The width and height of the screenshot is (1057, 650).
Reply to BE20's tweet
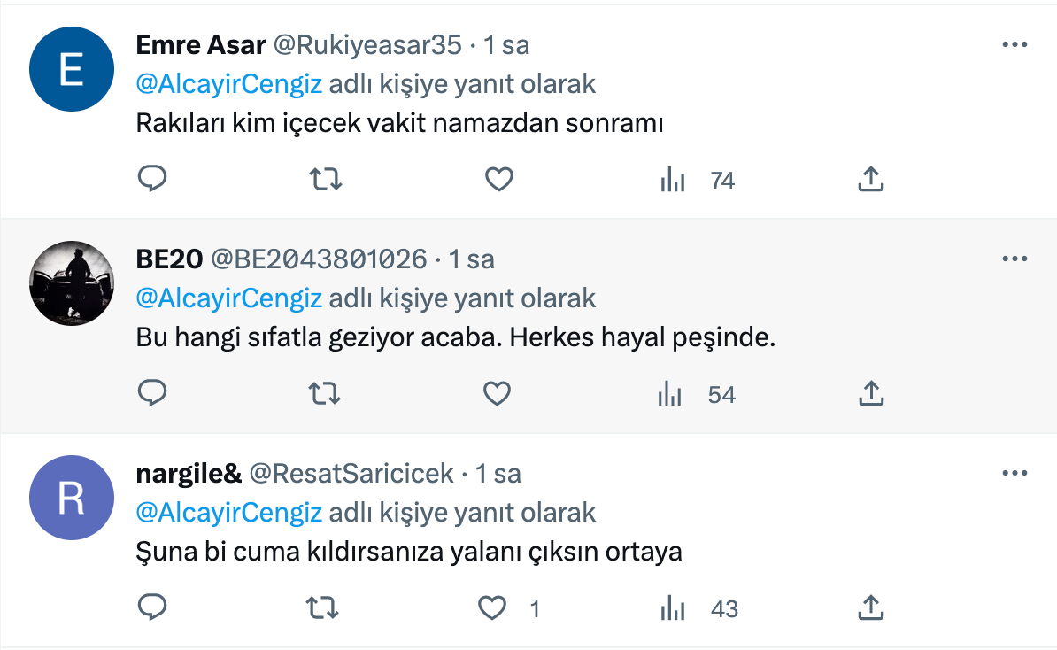[x=152, y=392]
